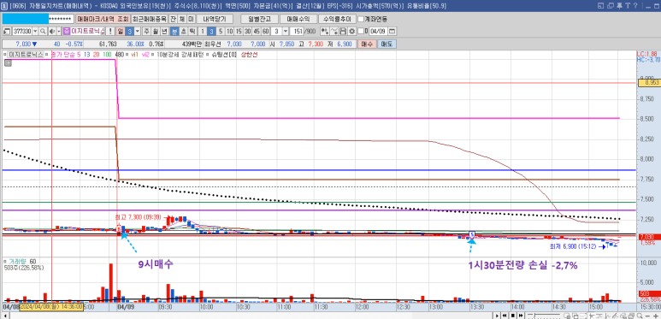Screen dimensions: 661x319
Task: Click the 매매마크/내역 조회 button
Action: (x=103, y=19)
